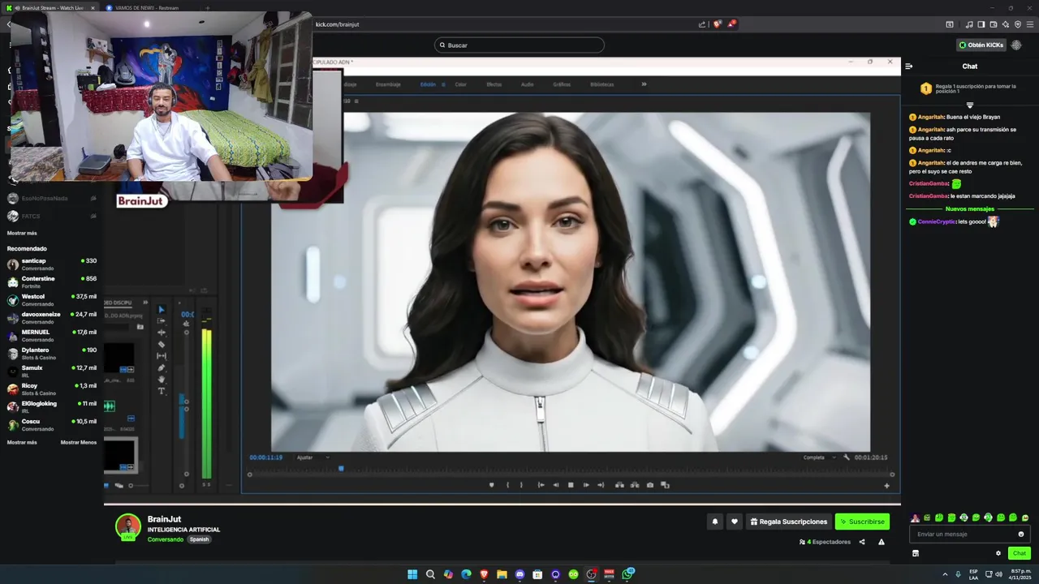
Task: Click the Kick search field Buscar
Action: click(x=519, y=45)
